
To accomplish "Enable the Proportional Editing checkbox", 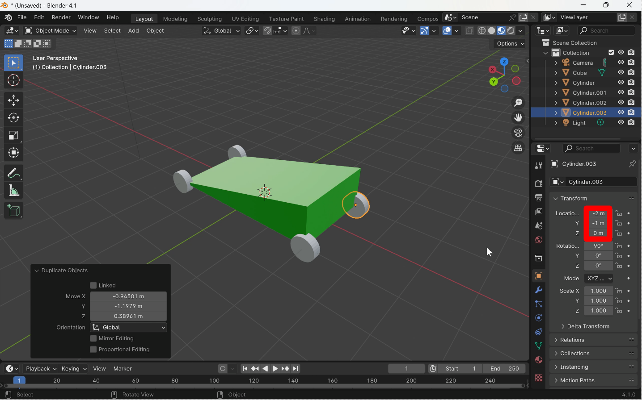I will (93, 350).
